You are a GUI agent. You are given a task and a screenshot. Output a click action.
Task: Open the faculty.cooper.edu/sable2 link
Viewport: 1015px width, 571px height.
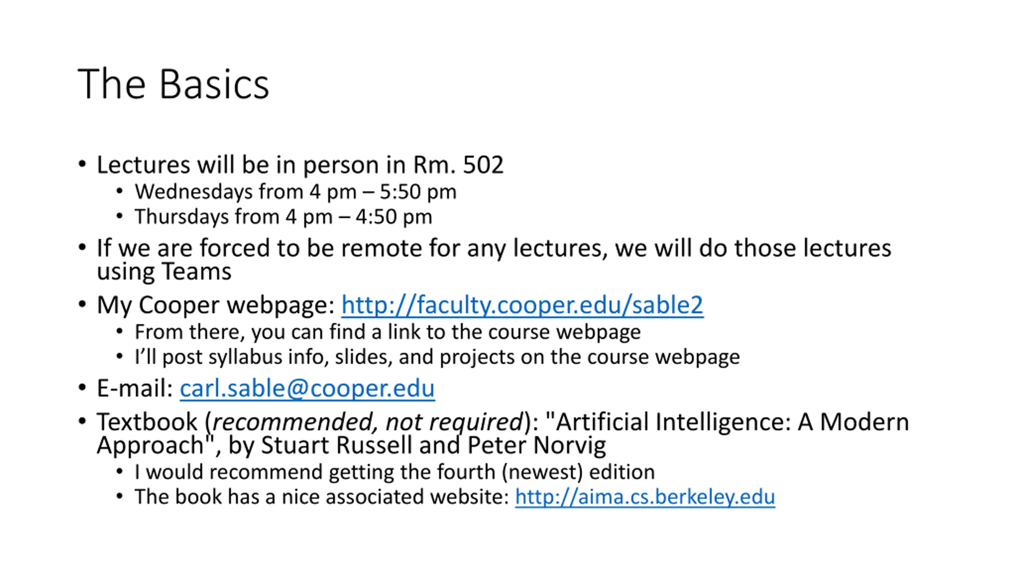tap(522, 305)
